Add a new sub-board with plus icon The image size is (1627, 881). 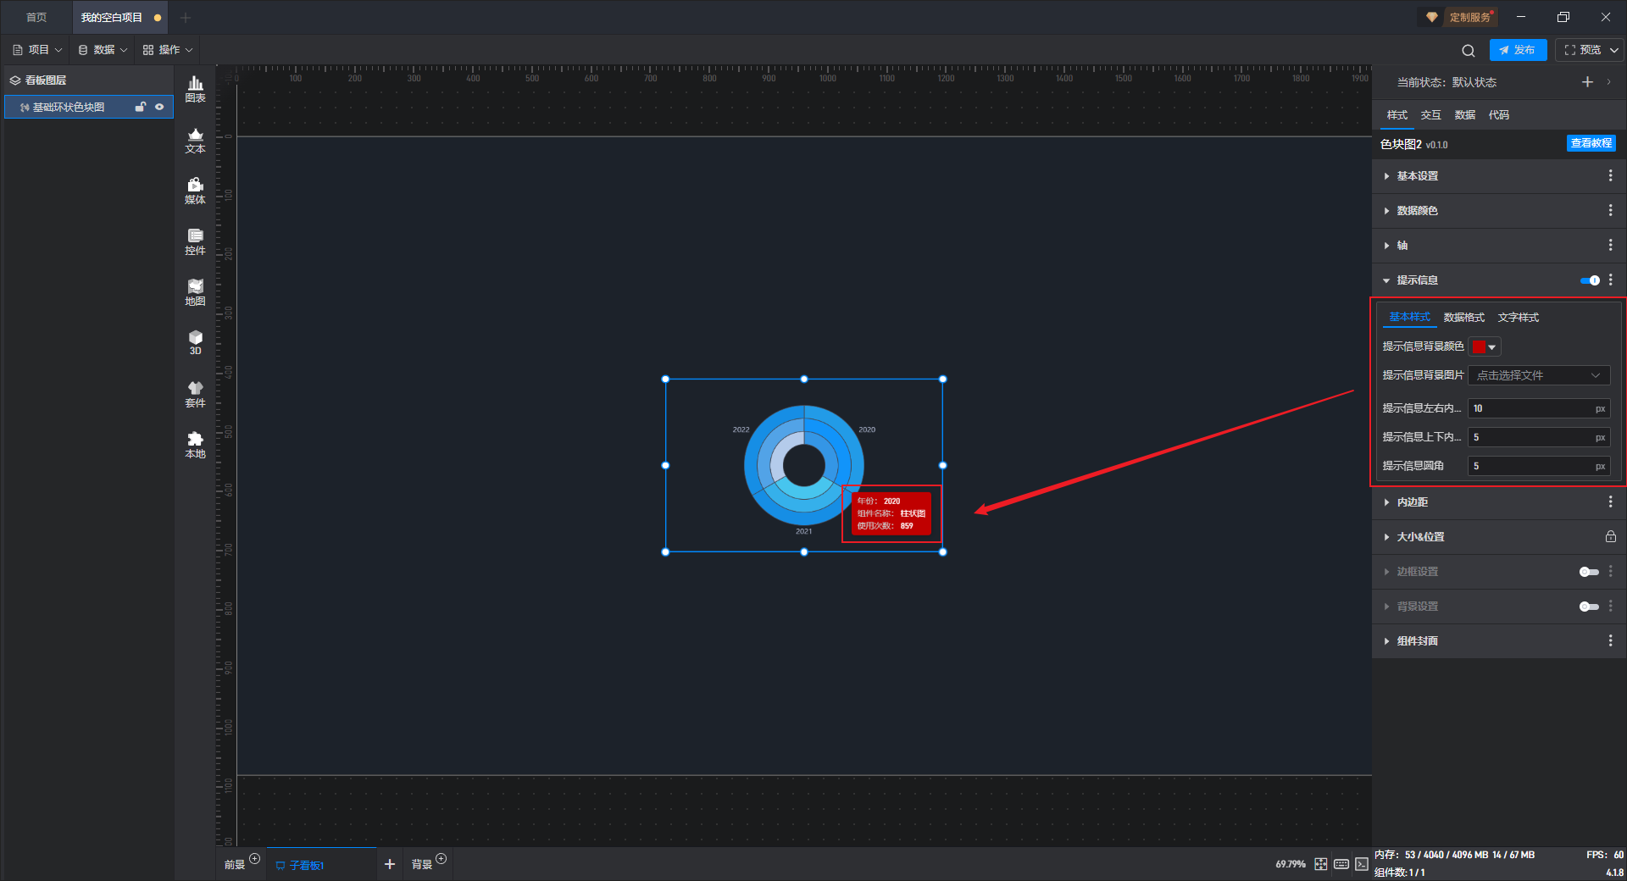tap(390, 864)
